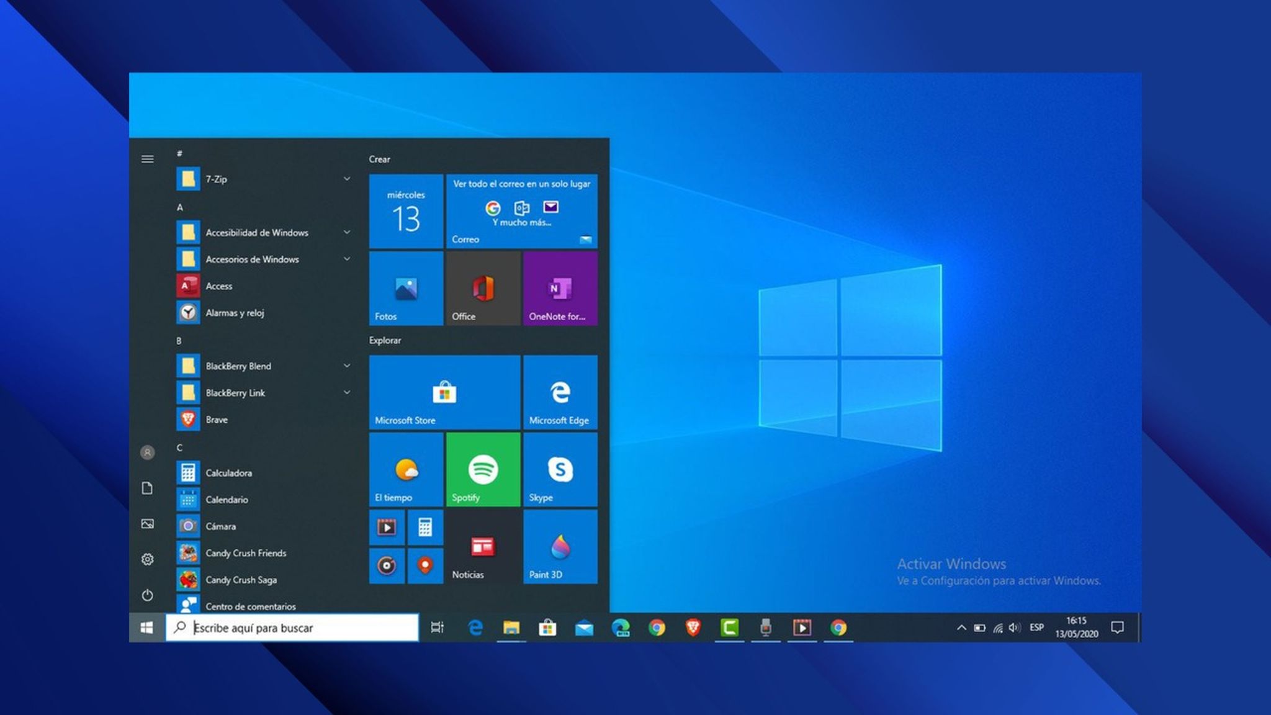Open the Spotify tile
1271x715 pixels.
483,470
